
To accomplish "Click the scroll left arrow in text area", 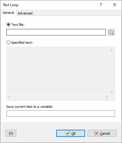I will point(10,97).
